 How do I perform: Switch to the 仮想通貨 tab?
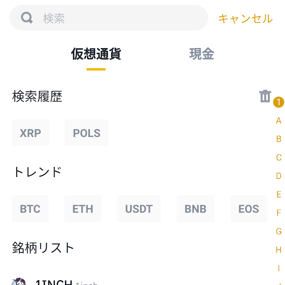click(96, 54)
